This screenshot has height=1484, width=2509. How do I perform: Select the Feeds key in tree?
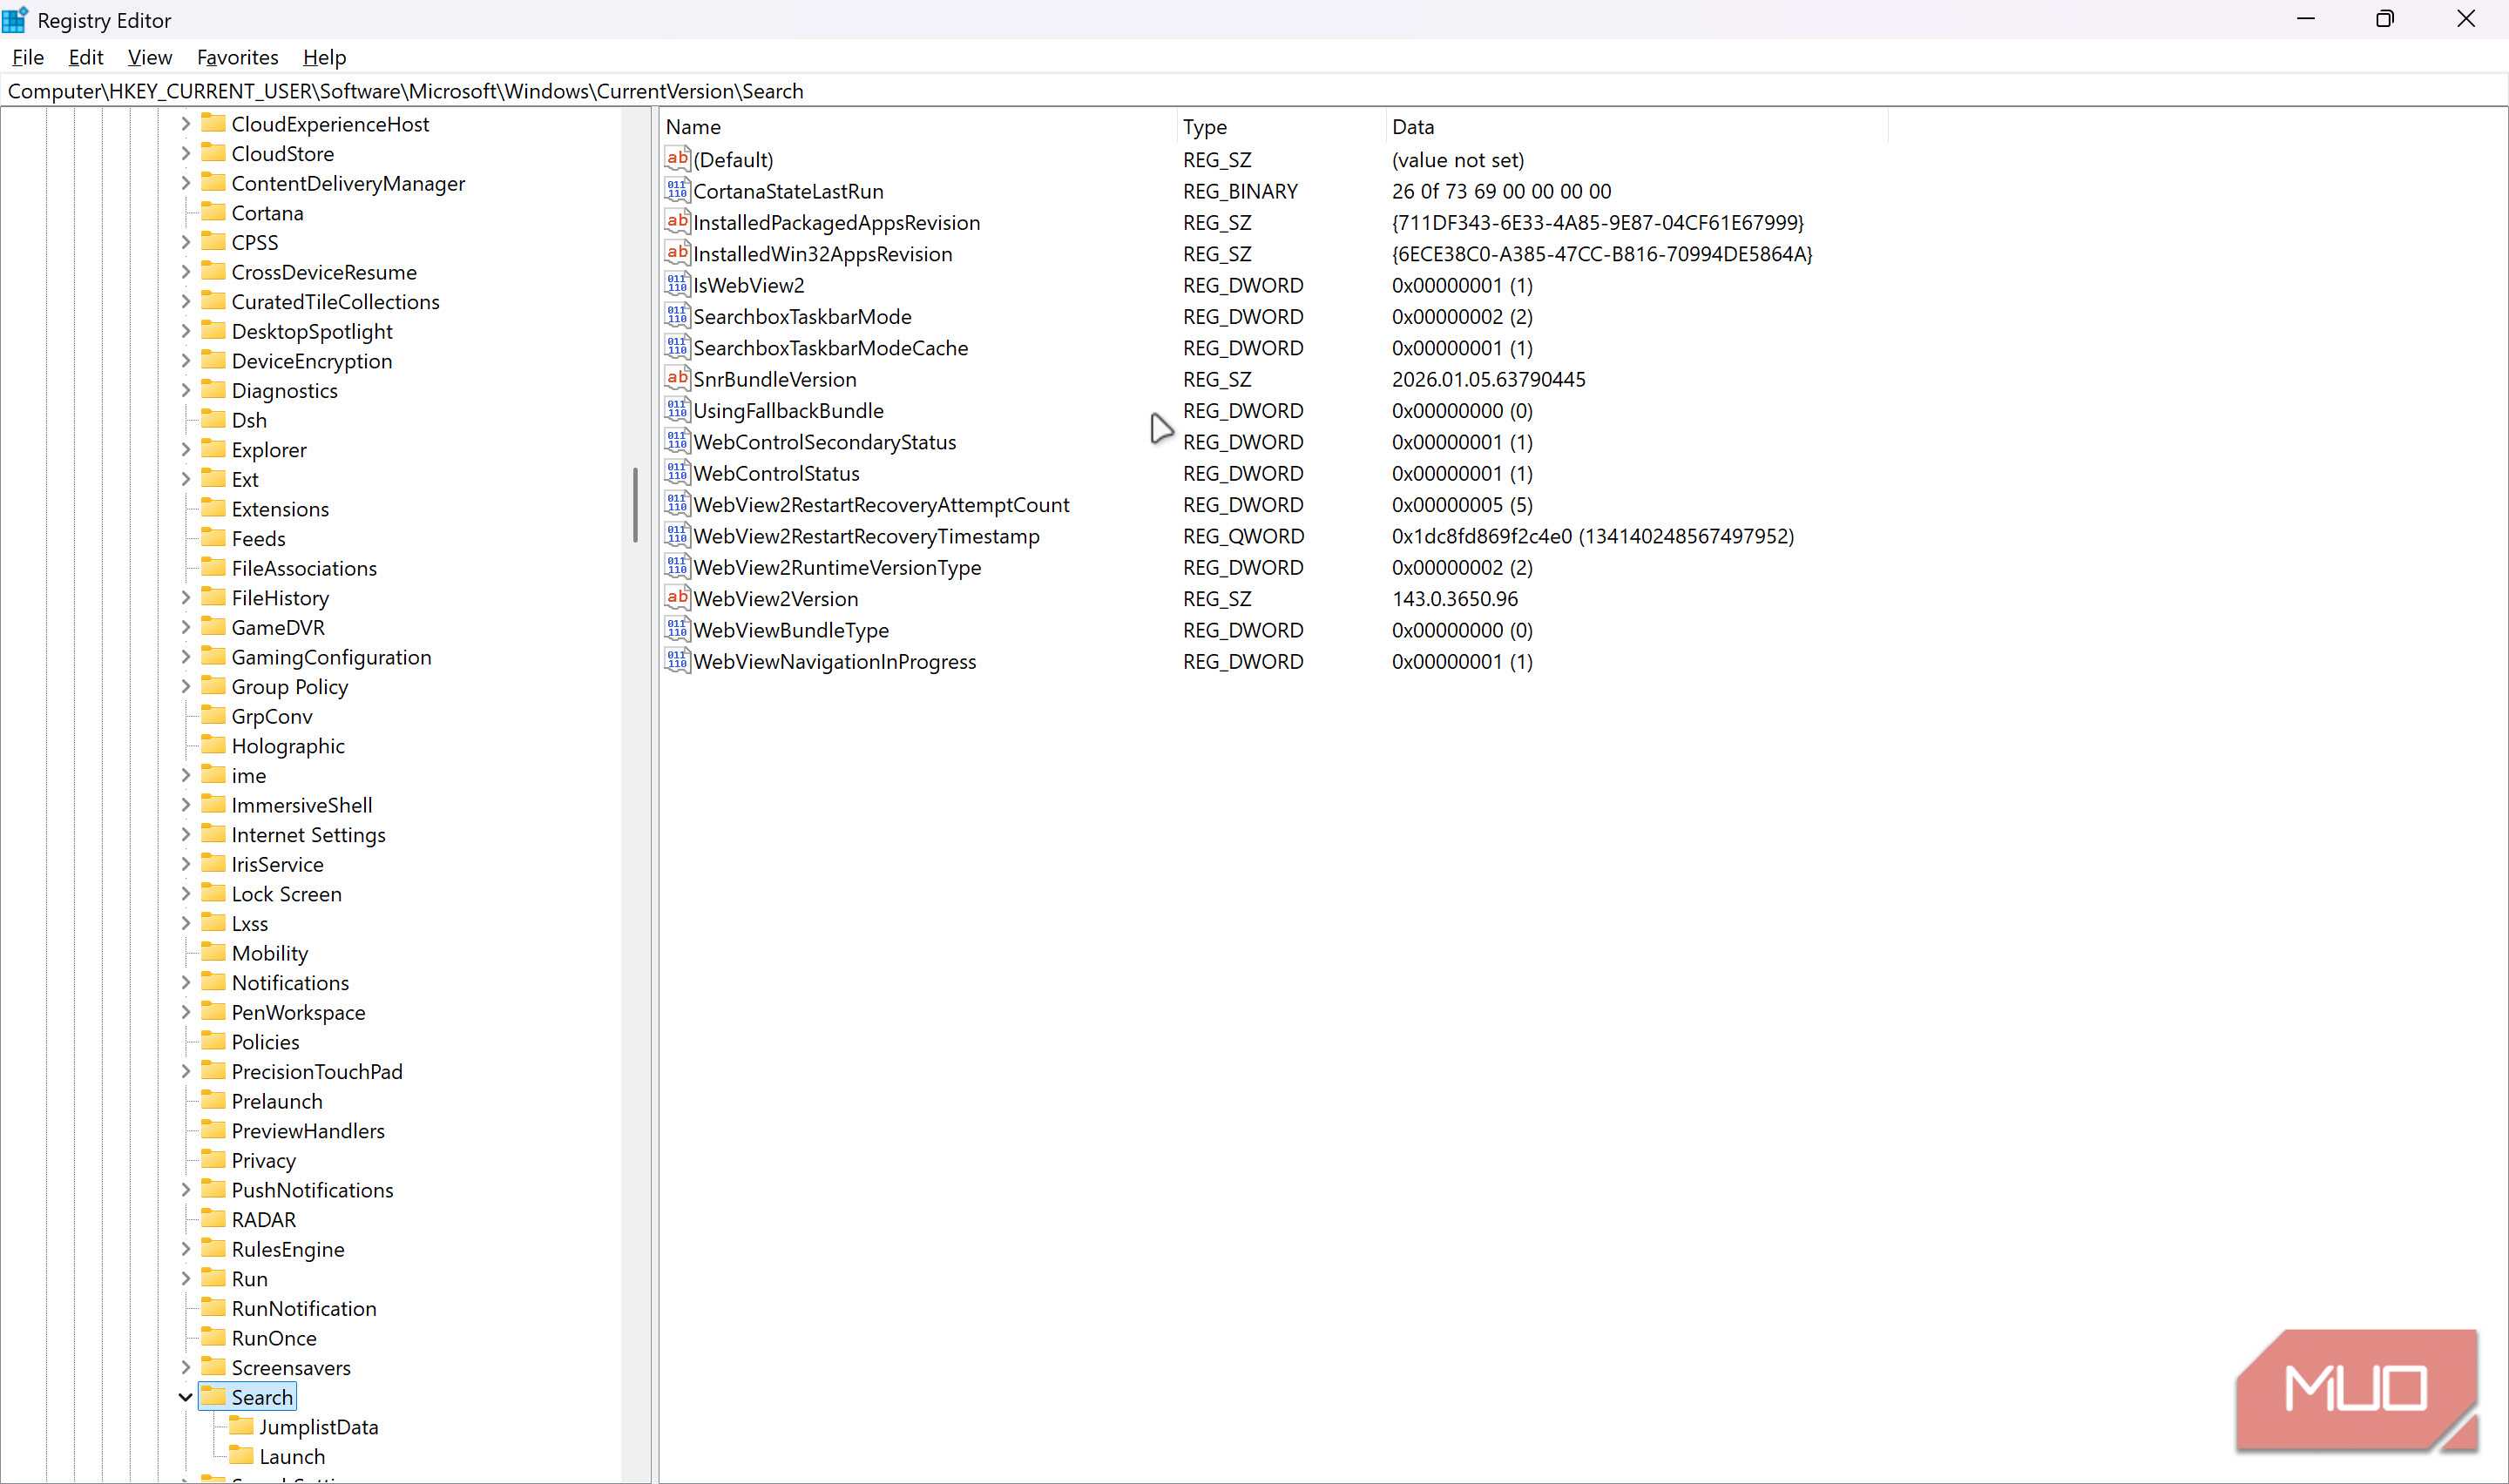pos(258,538)
